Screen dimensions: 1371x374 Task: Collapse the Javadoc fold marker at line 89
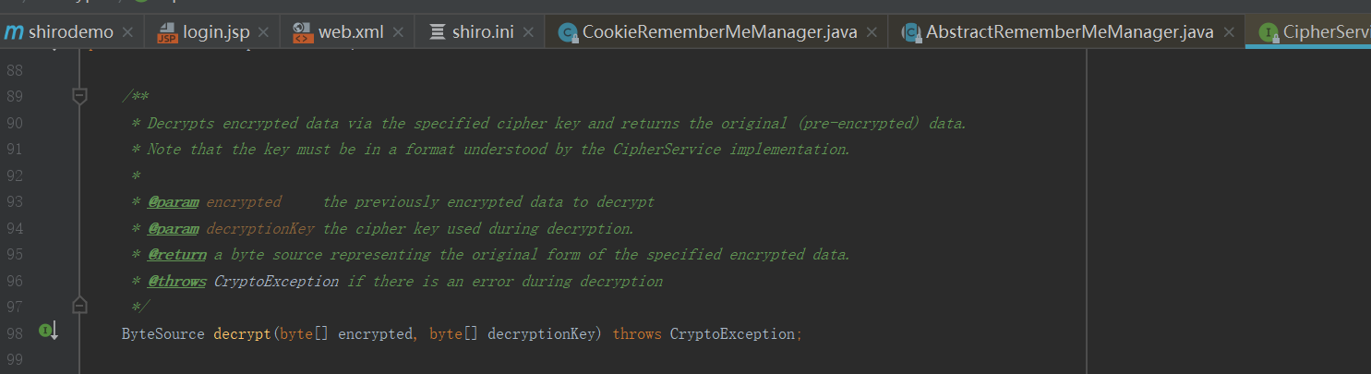[x=80, y=96]
